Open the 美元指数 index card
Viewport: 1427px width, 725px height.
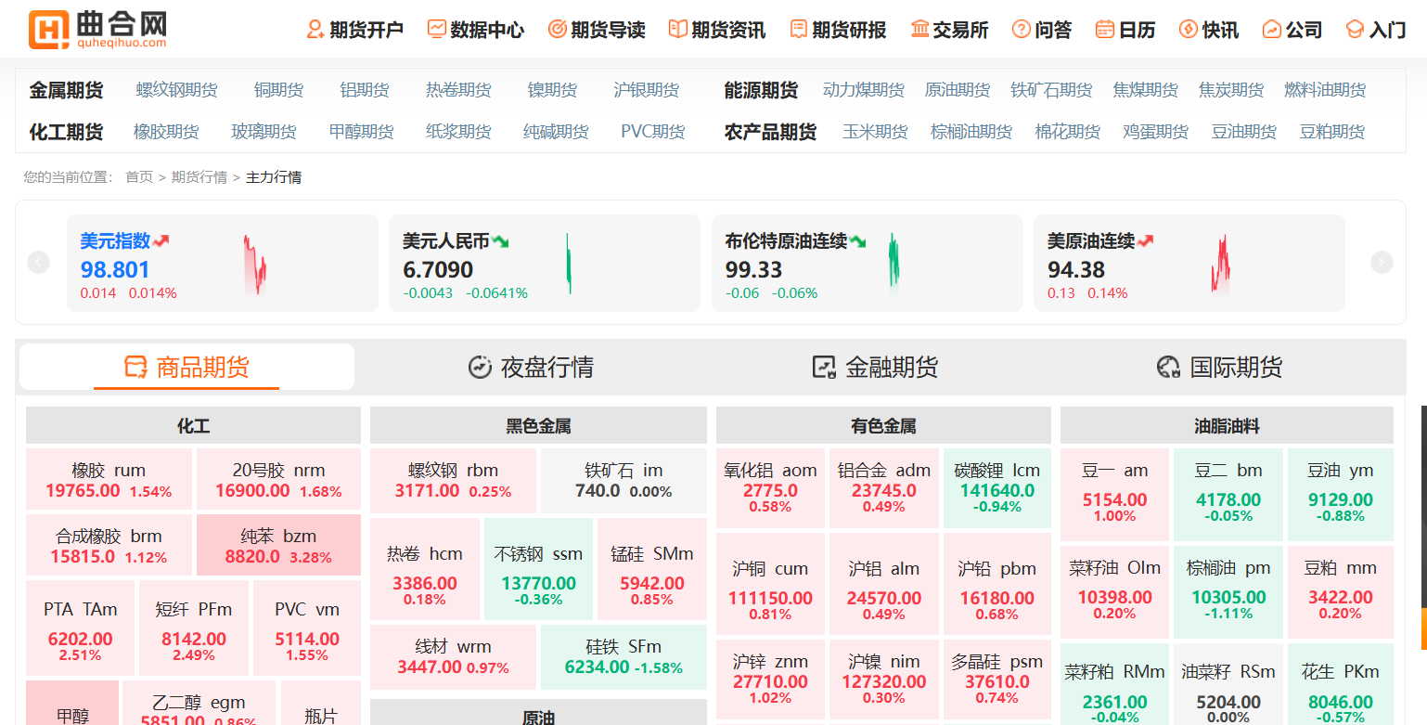(x=223, y=263)
